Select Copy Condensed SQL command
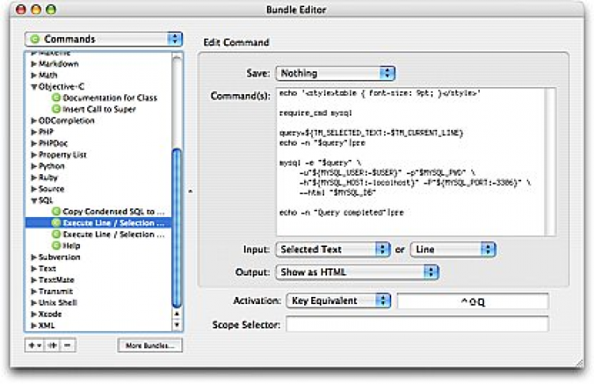The width and height of the screenshot is (594, 384). click(112, 212)
